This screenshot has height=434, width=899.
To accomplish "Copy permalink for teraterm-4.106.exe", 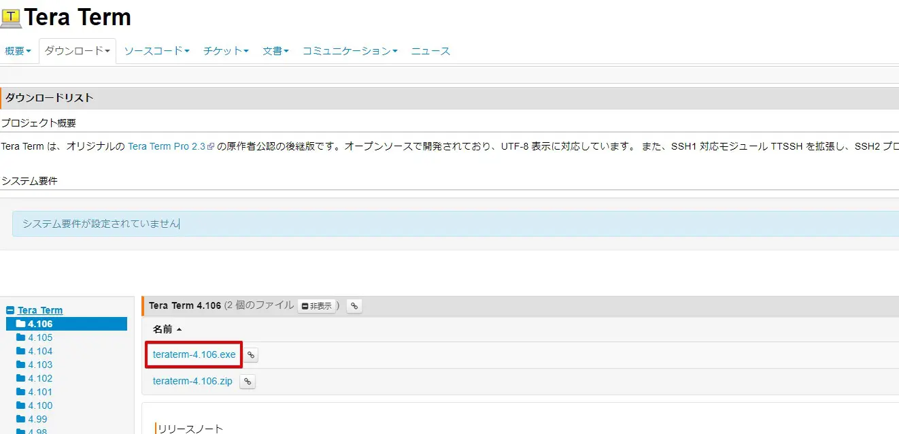I will [251, 355].
